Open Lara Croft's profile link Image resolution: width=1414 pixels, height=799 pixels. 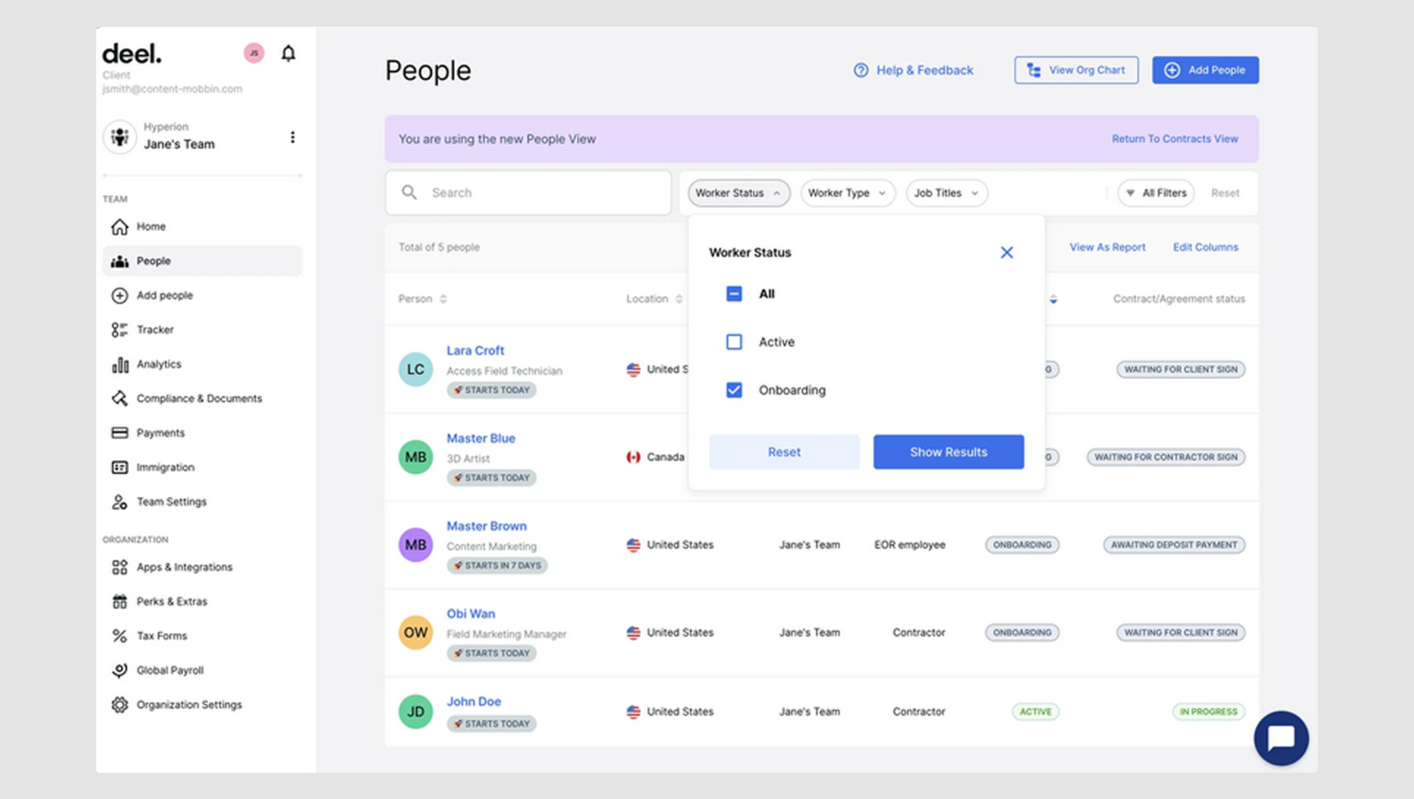coord(475,351)
